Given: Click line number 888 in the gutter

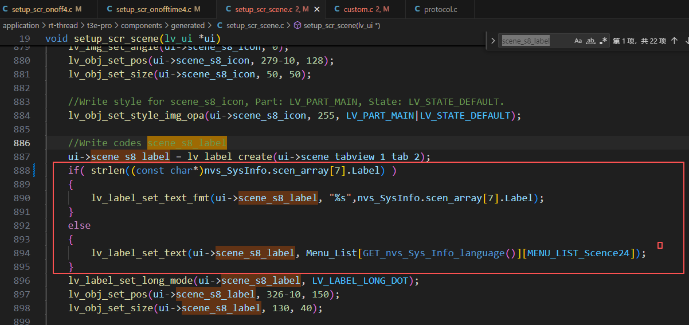Looking at the screenshot, I should pyautogui.click(x=22, y=170).
